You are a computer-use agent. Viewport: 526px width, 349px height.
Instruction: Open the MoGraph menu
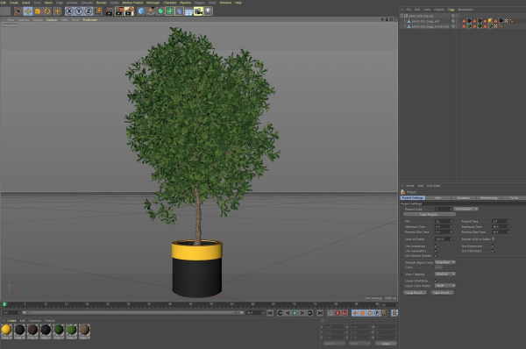coord(153,3)
